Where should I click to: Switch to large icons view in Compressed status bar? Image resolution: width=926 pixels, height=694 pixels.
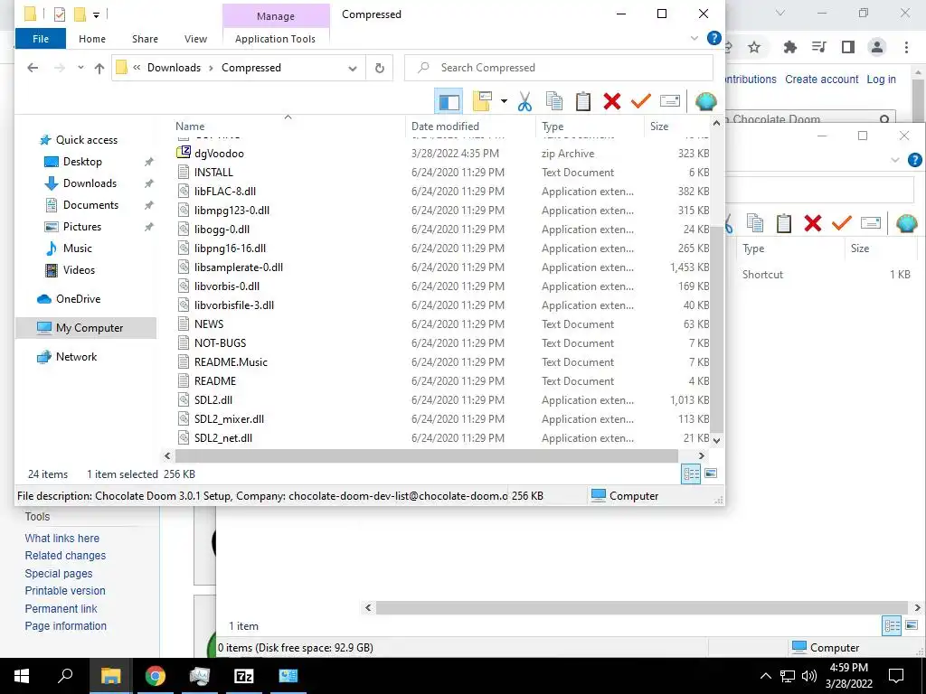pos(711,474)
